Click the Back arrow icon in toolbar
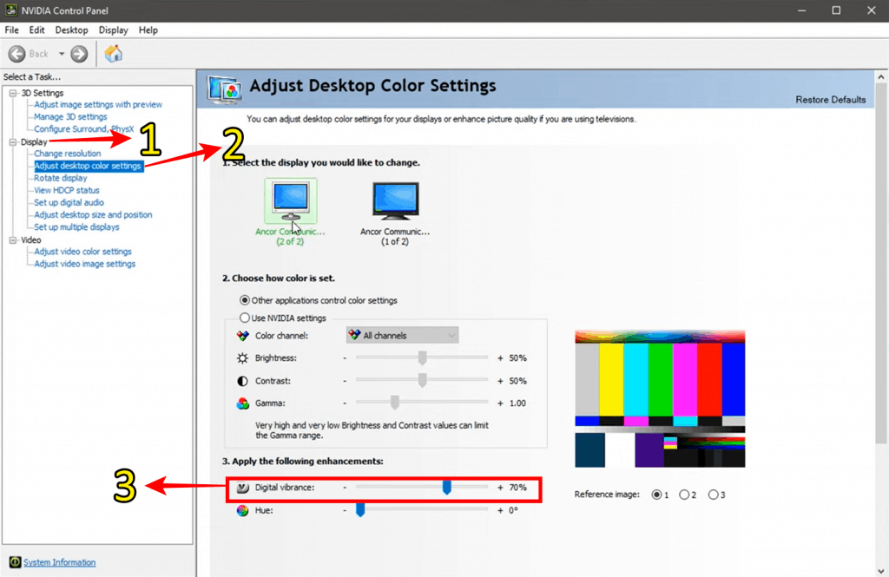The width and height of the screenshot is (889, 577). click(x=17, y=54)
